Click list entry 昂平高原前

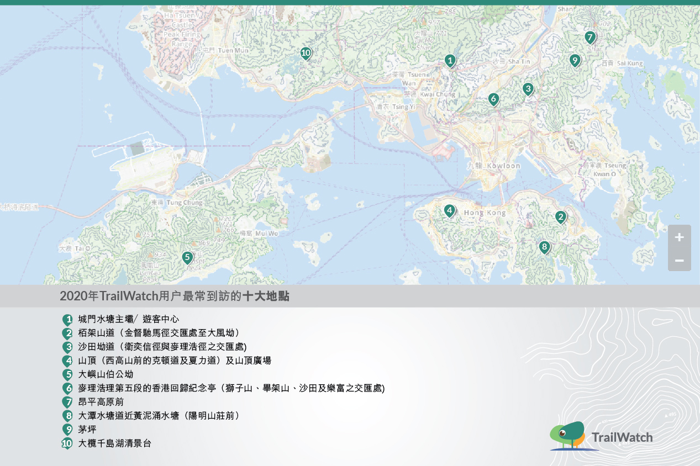(x=101, y=402)
